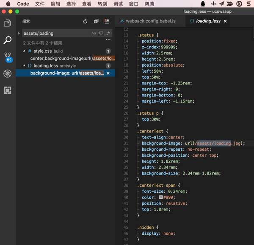Collapse the style.css result group

click(x=24, y=51)
